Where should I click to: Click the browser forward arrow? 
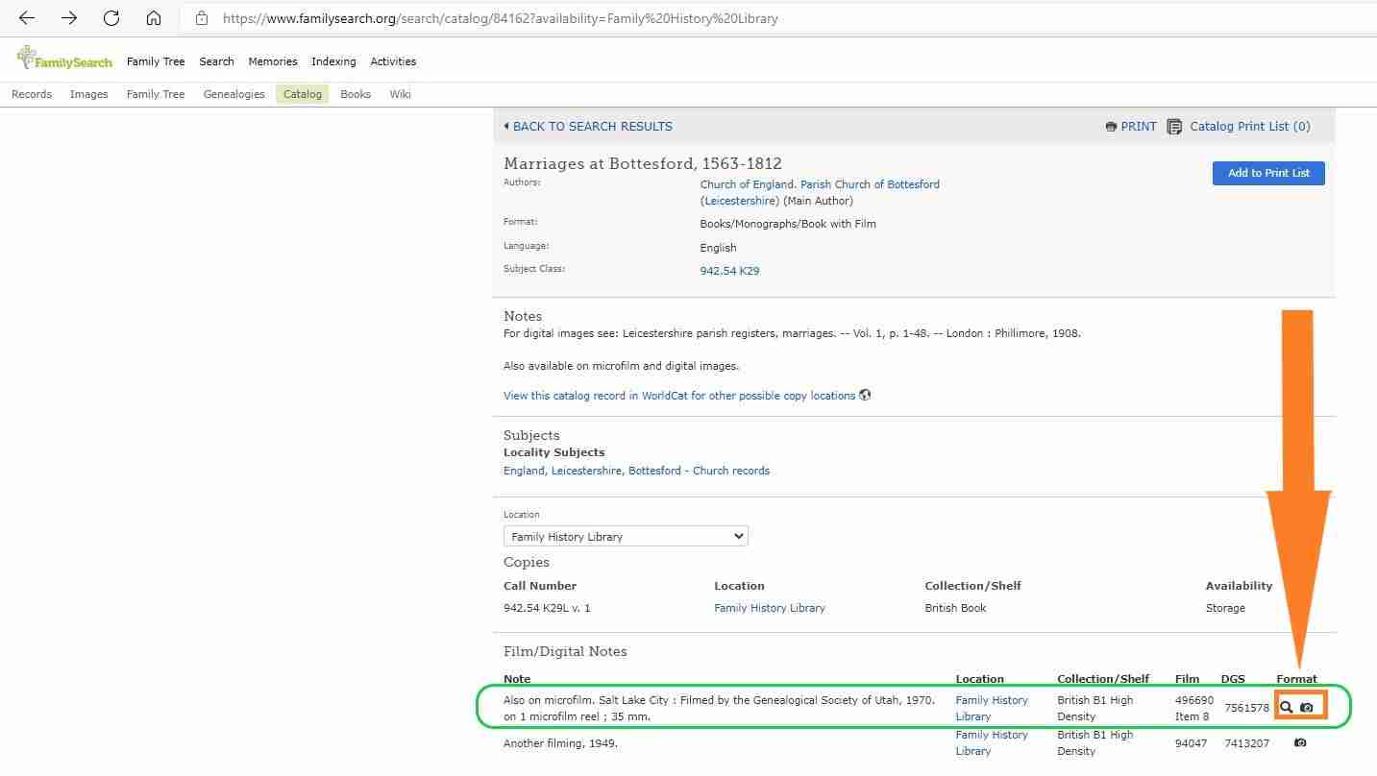[69, 18]
